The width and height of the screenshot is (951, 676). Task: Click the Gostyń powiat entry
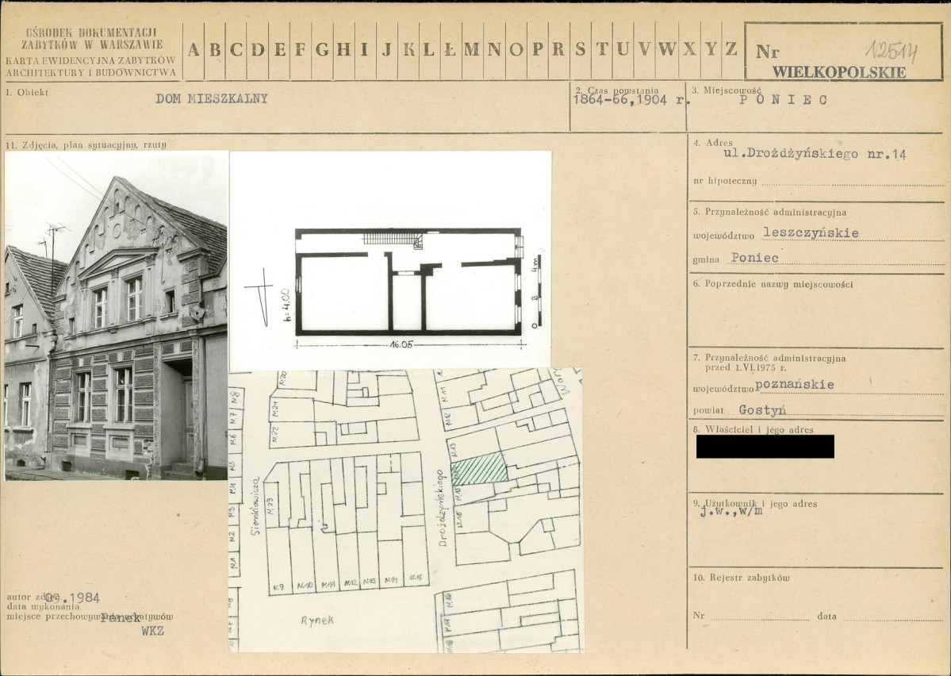(762, 410)
